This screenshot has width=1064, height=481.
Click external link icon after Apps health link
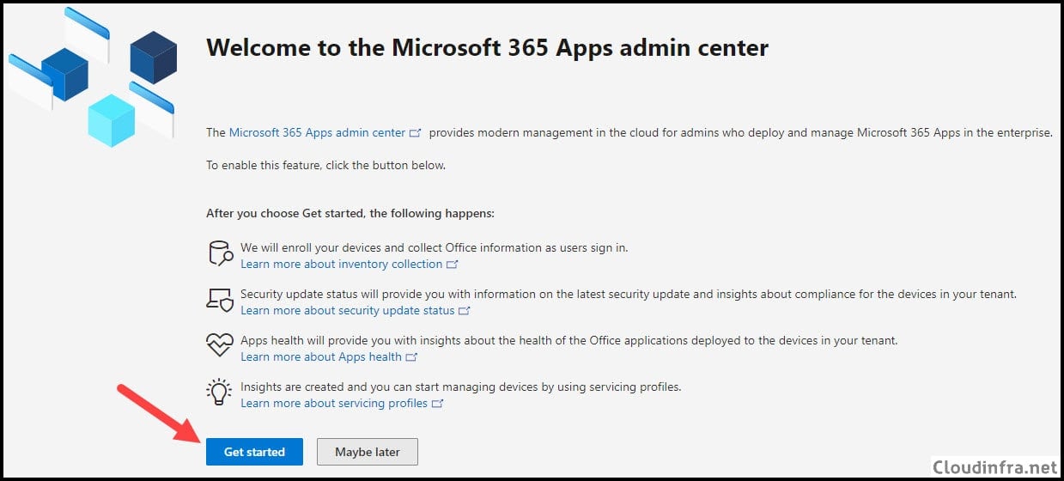click(x=411, y=357)
